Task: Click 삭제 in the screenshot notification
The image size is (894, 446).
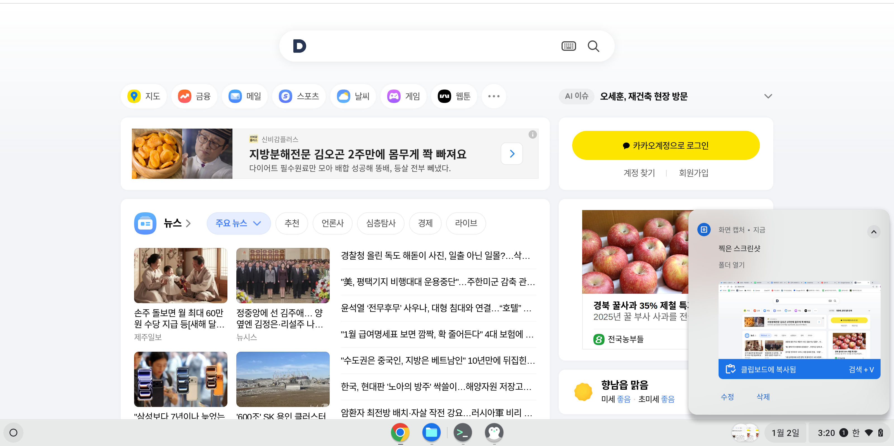Action: coord(763,397)
